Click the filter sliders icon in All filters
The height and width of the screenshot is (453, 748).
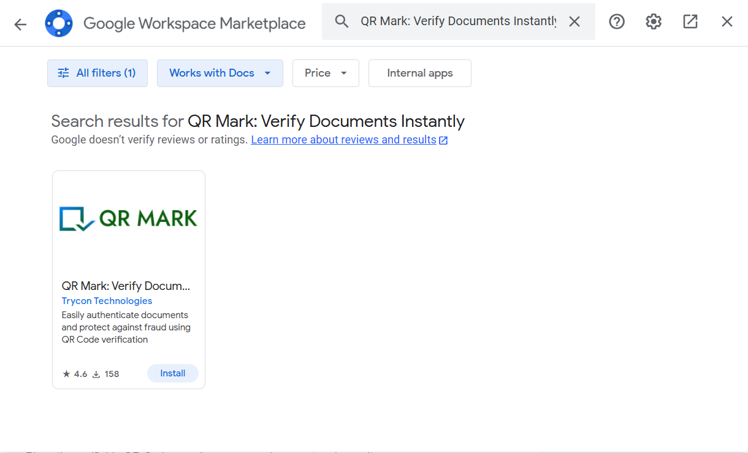[x=64, y=73]
